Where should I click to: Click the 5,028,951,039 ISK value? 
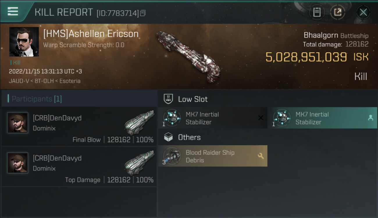(306, 57)
